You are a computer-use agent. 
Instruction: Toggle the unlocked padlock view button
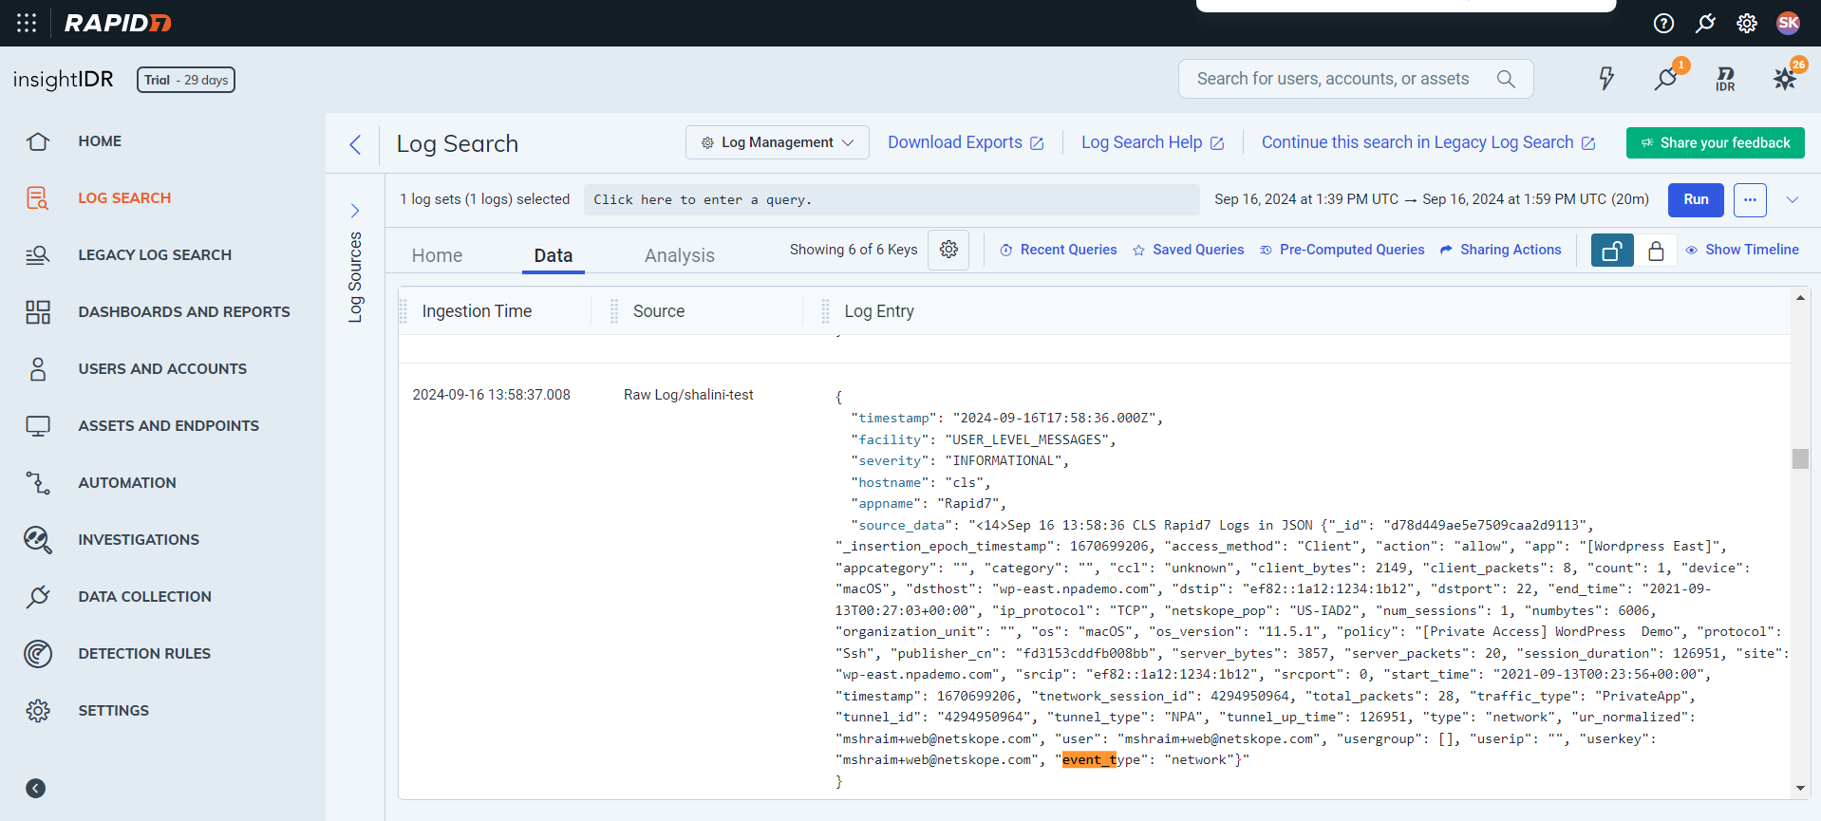coord(1612,251)
